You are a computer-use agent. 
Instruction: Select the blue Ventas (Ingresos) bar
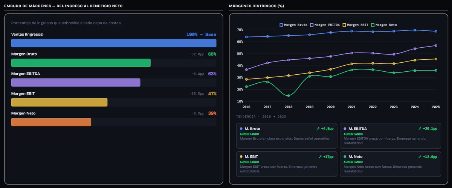coord(114,43)
